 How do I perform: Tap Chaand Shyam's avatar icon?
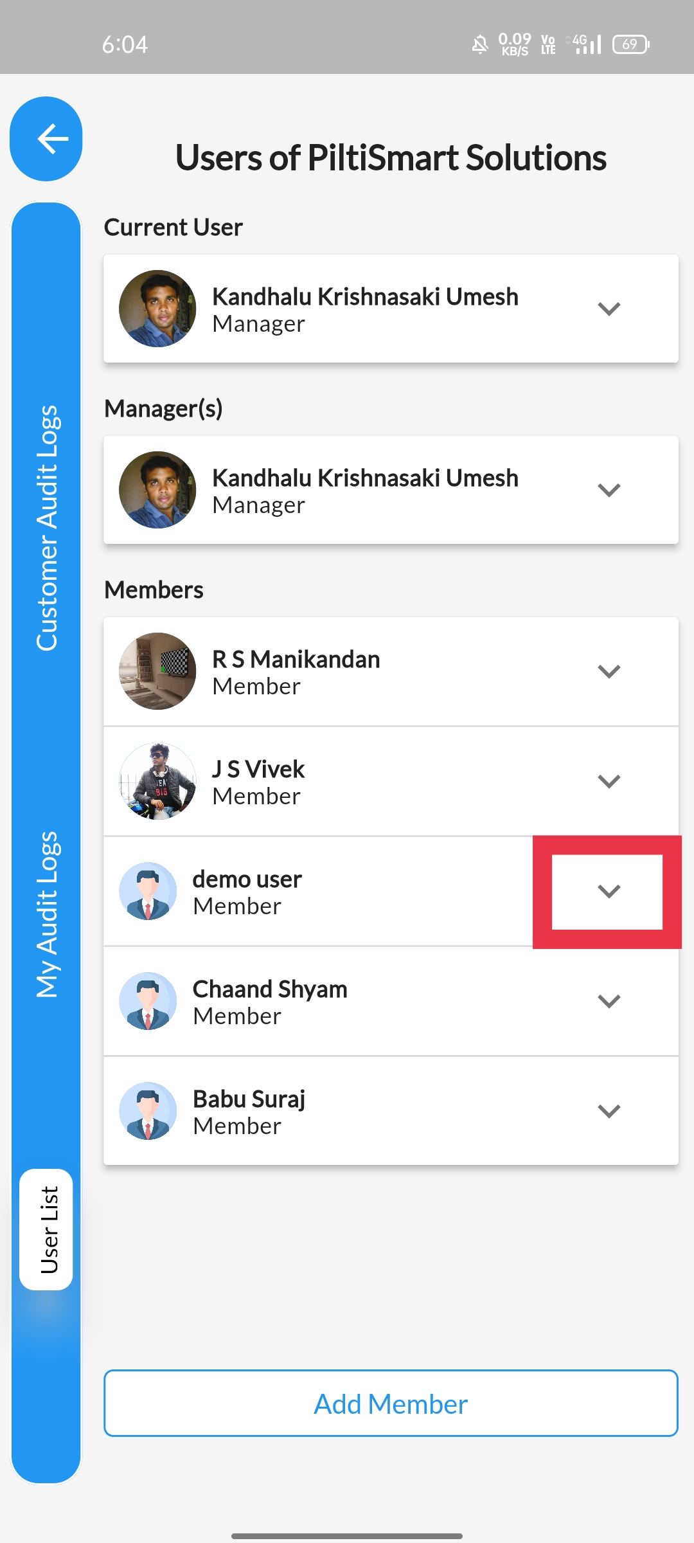pos(148,1001)
